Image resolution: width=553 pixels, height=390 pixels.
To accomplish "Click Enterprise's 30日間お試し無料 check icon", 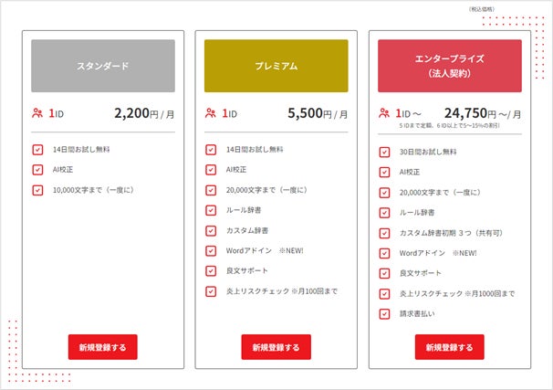I will (384, 152).
